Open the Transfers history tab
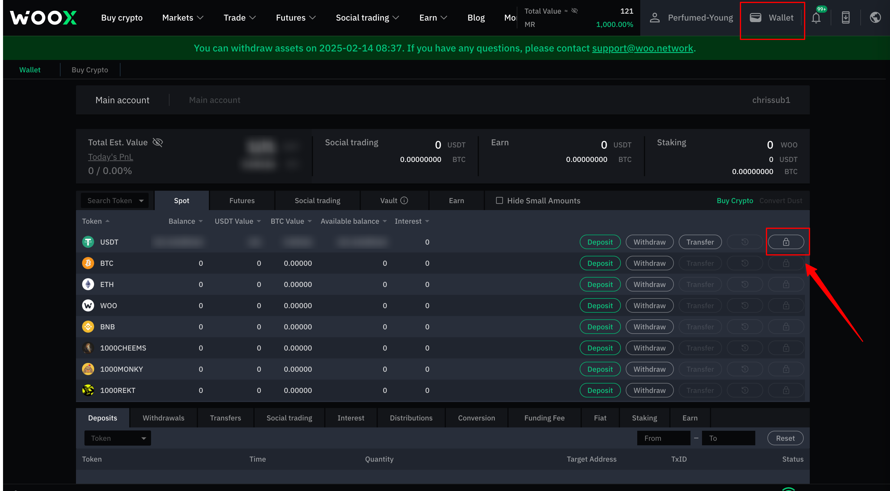Screen dimensions: 890x491 pos(225,418)
